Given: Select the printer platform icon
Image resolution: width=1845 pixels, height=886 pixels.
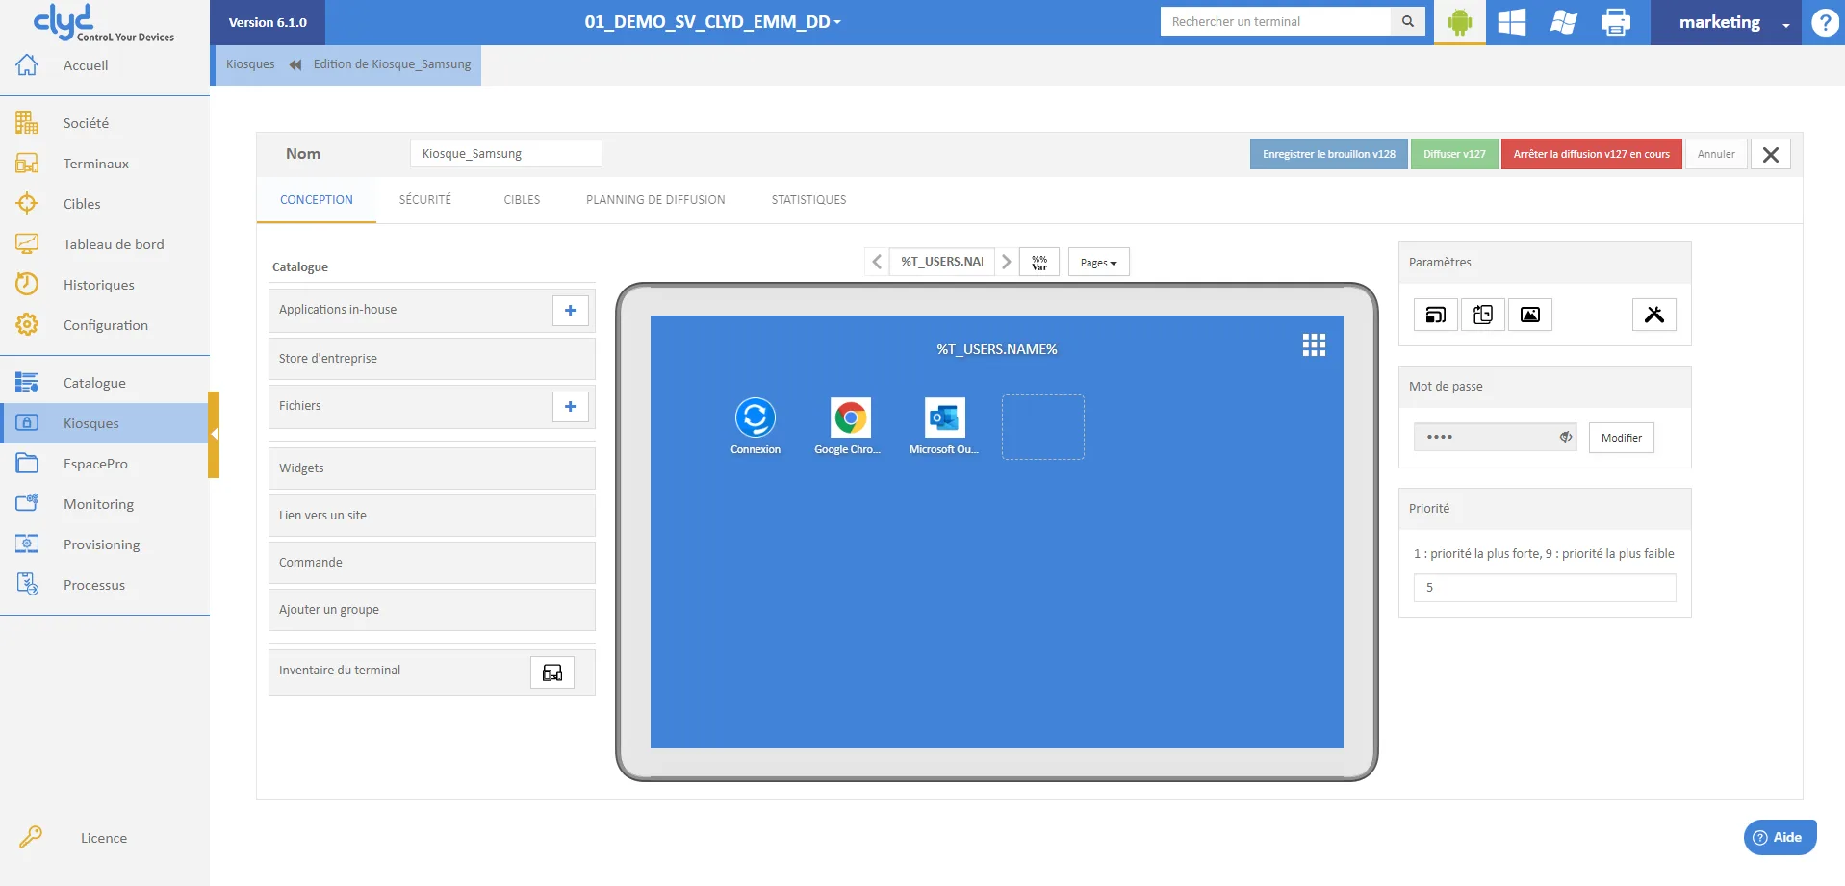Looking at the screenshot, I should (x=1615, y=22).
